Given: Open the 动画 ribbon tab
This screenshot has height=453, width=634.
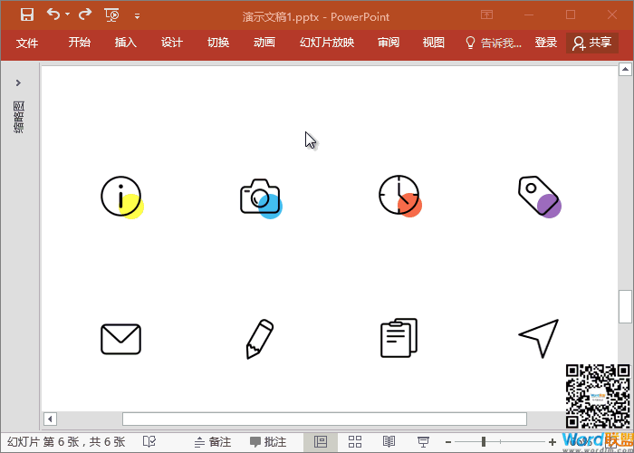Looking at the screenshot, I should [264, 43].
